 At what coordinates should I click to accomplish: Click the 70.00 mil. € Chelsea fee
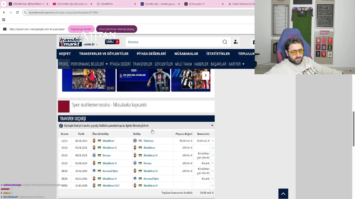[x=203, y=141]
